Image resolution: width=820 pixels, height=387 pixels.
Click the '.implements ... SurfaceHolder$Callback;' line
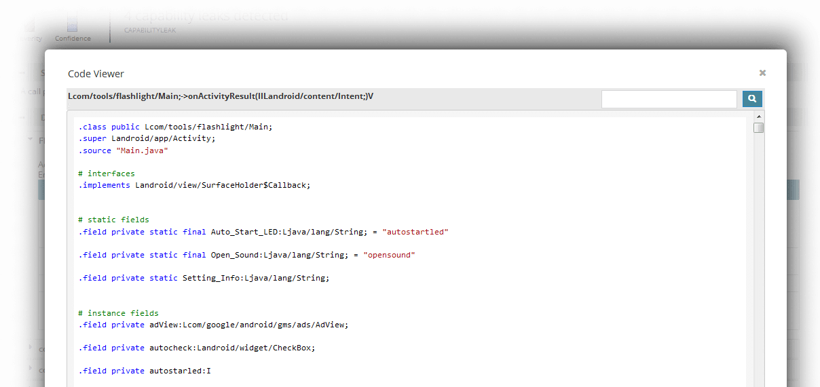(194, 185)
